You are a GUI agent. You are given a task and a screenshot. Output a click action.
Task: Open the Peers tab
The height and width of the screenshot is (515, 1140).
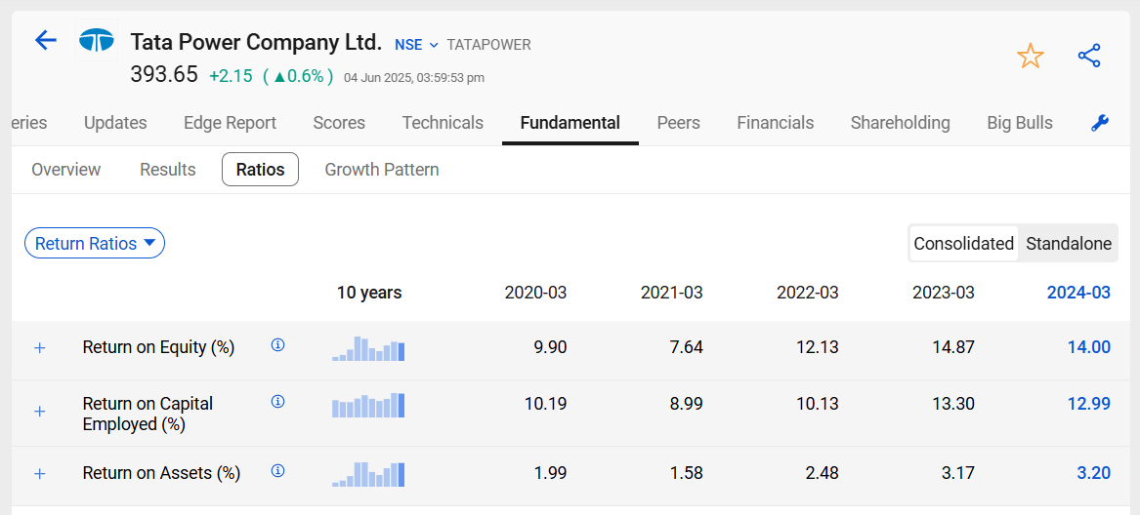678,123
